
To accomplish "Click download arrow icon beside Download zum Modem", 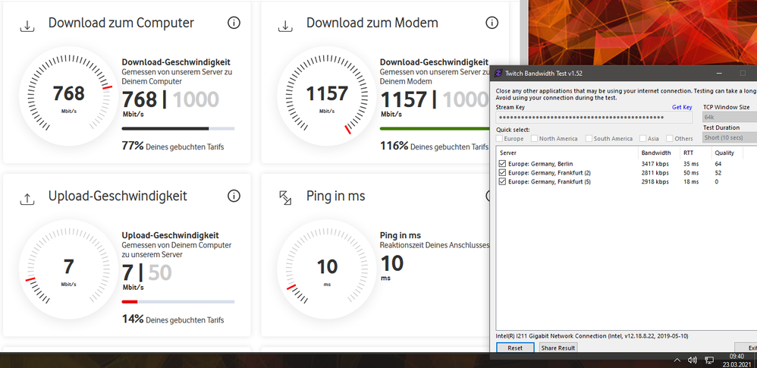I will tap(285, 26).
